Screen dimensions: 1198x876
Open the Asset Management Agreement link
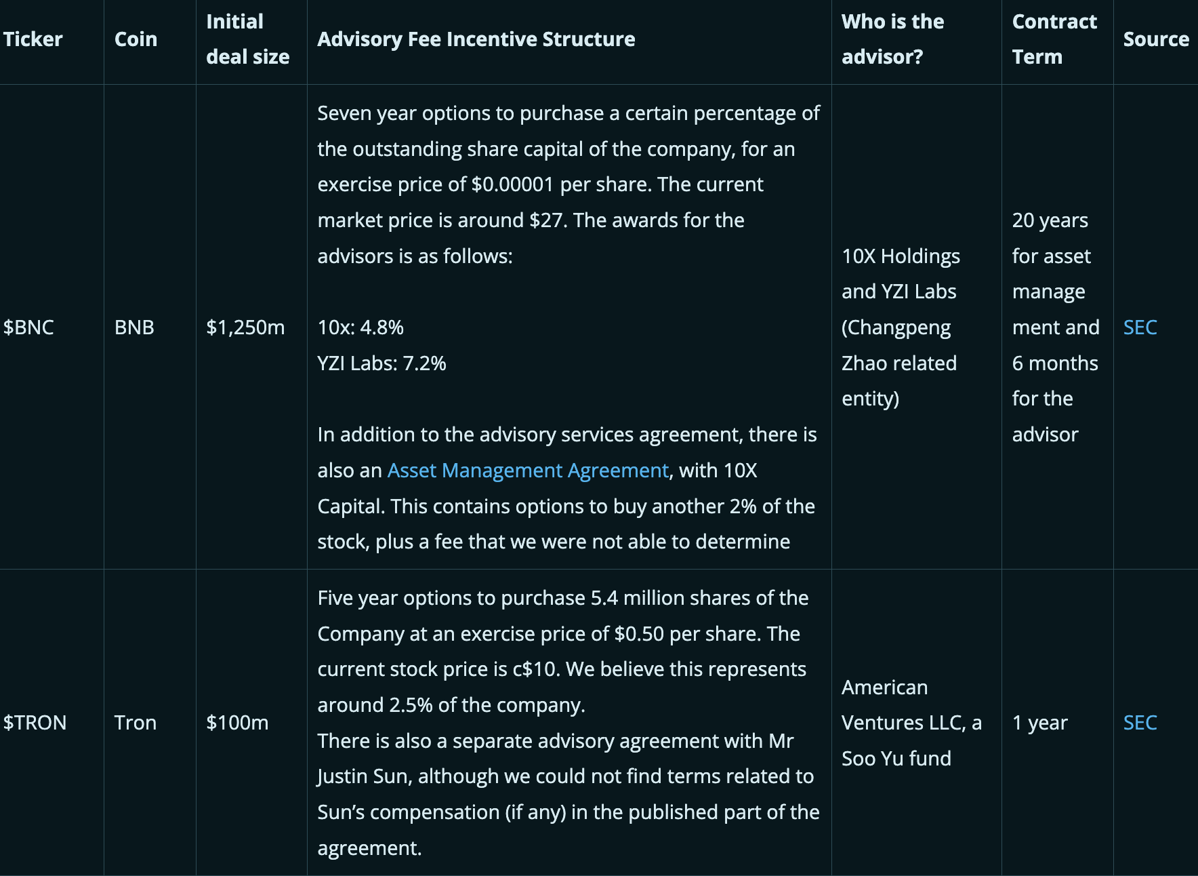[x=527, y=471]
